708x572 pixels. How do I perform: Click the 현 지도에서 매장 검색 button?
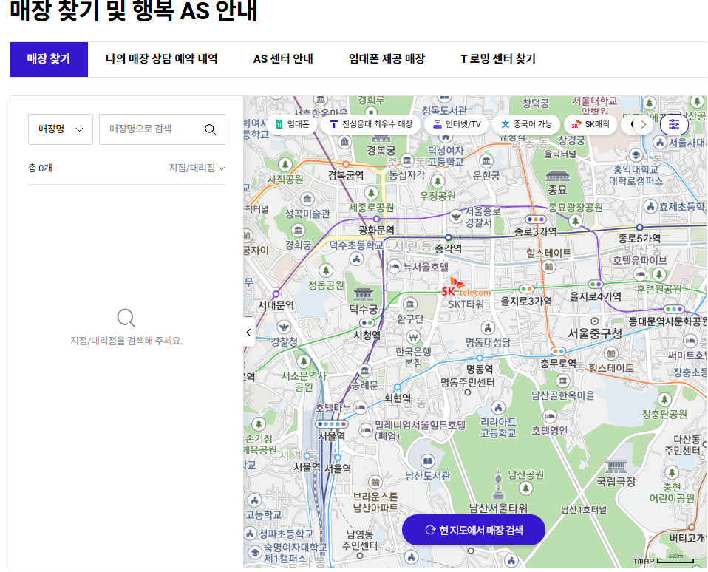pyautogui.click(x=472, y=530)
